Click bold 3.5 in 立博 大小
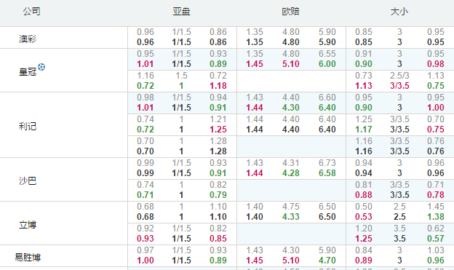The image size is (454, 270). [399, 239]
